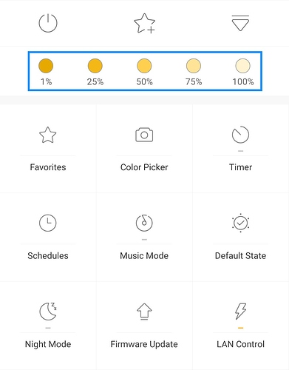
Task: Tap the Default State label
Action: point(240,256)
